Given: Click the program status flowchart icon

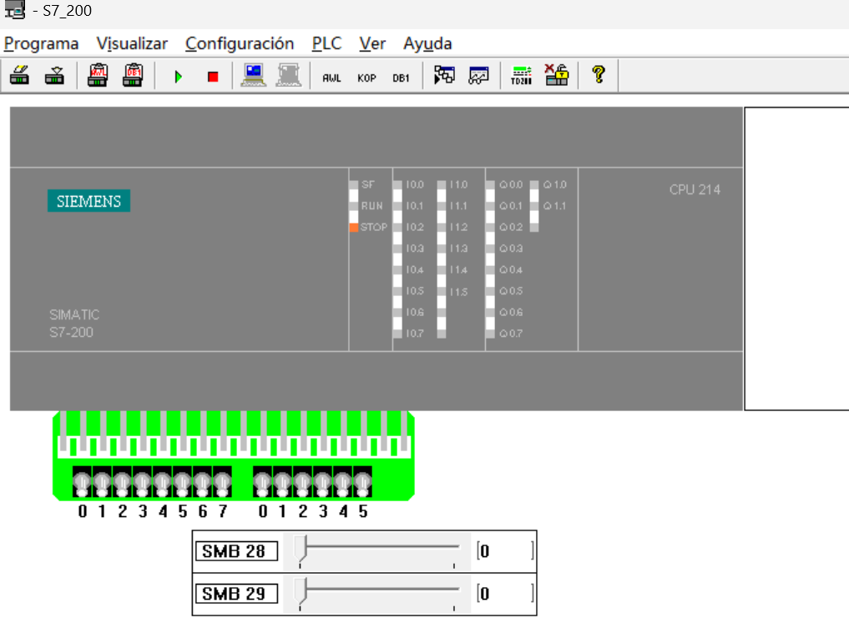Looking at the screenshot, I should click(444, 75).
